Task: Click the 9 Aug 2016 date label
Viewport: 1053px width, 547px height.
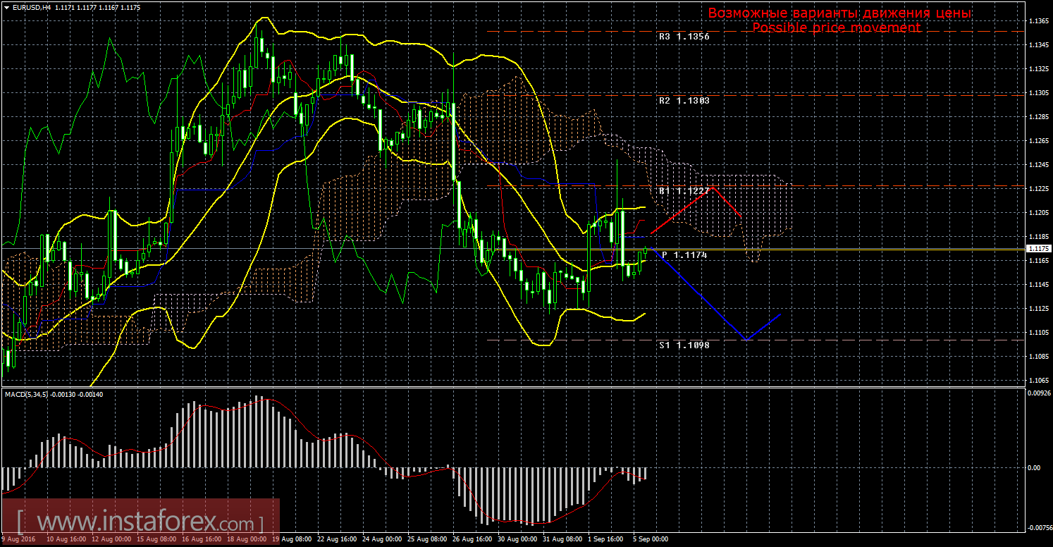Action: [x=19, y=539]
